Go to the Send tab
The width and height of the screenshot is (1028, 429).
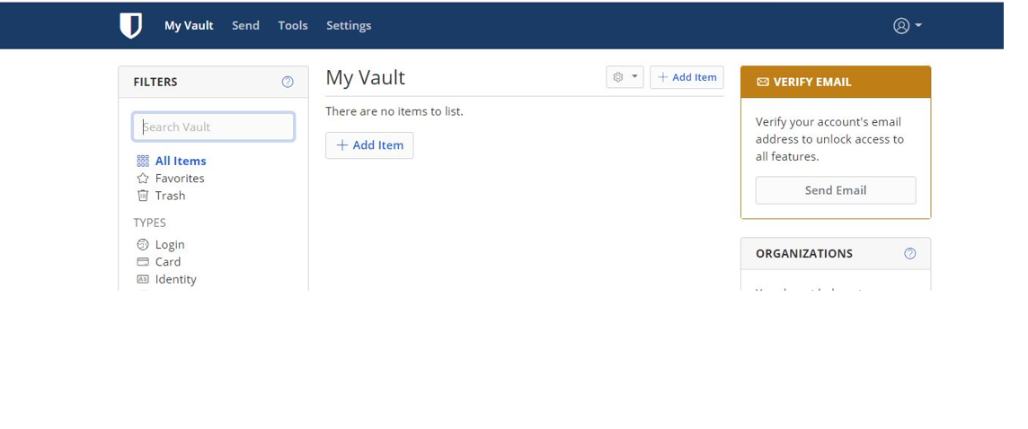click(246, 25)
